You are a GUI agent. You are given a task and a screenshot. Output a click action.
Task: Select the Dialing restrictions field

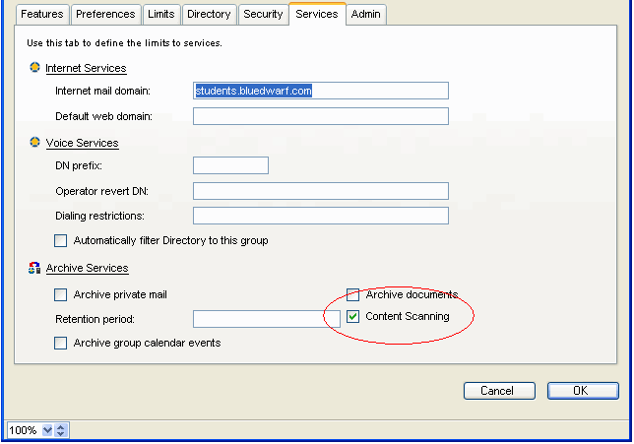(x=321, y=216)
